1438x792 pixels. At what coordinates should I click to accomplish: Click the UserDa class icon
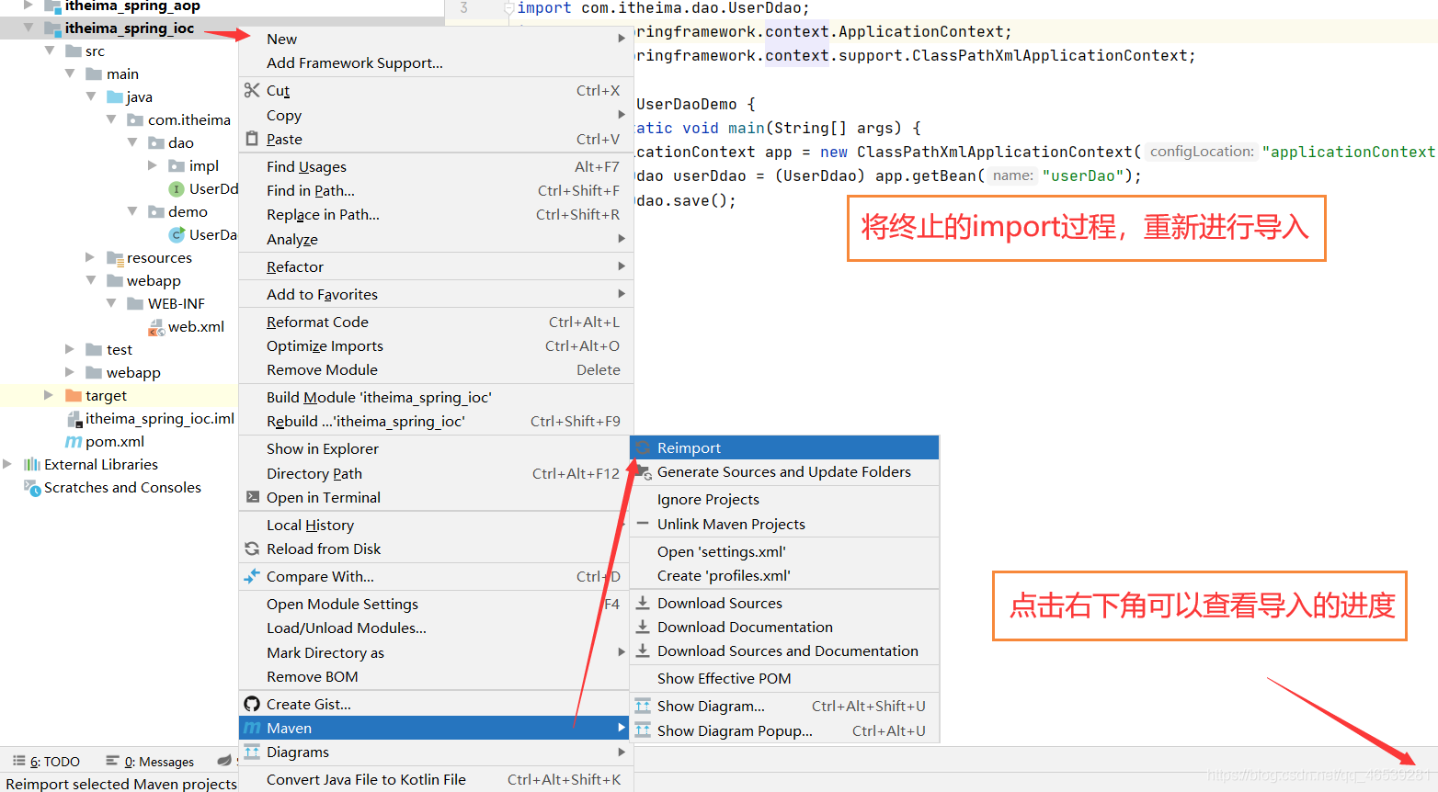pos(177,234)
